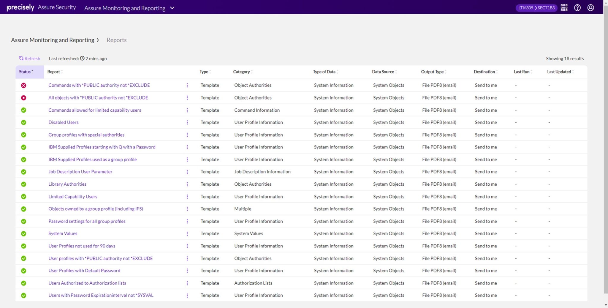Viewport: 608px width, 308px height.
Task: Go to Assure Monitoring and Reporting breadcrumb
Action: tap(53, 40)
